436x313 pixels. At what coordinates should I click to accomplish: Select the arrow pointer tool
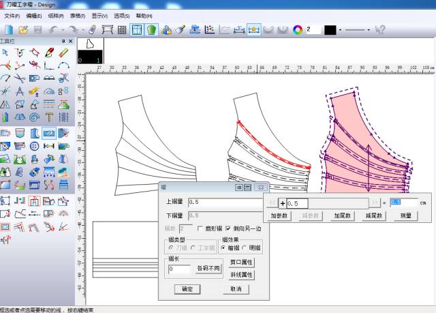tap(5, 53)
